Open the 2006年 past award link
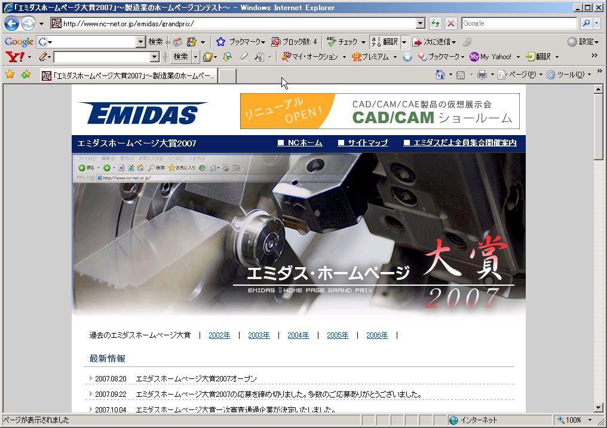 (378, 335)
